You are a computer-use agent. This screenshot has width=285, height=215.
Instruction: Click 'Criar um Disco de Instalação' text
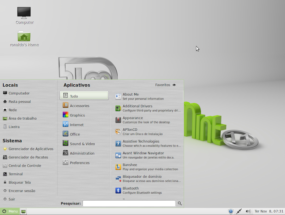pos(142,134)
